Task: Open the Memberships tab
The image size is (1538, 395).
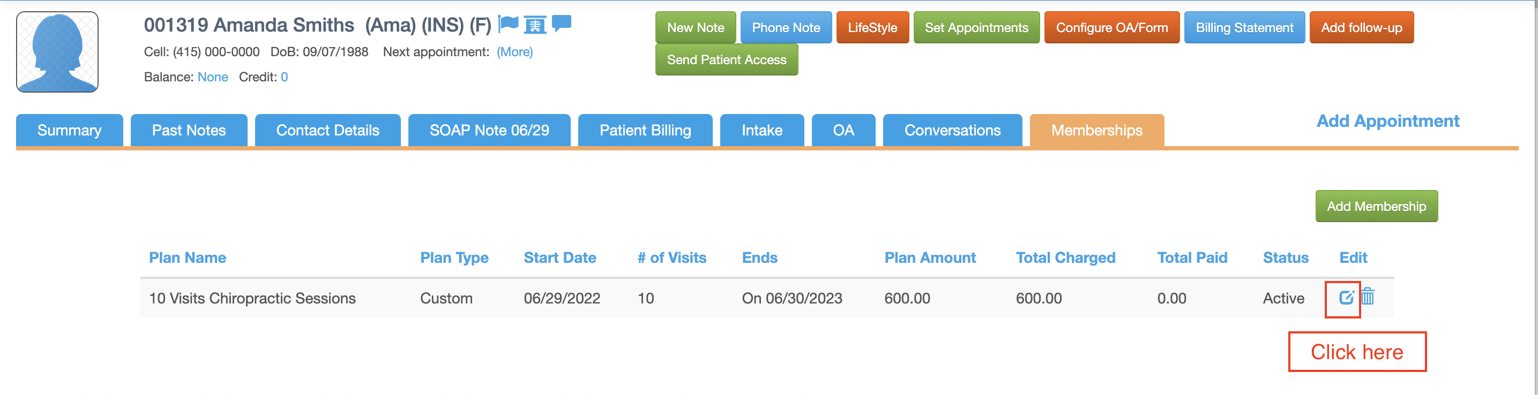Action: 1097,130
